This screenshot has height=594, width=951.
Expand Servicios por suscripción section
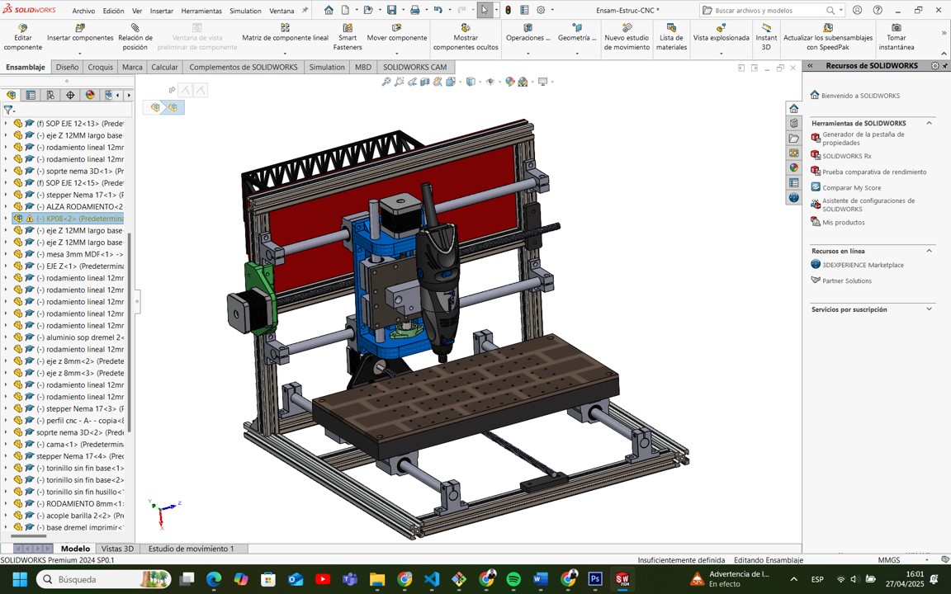(930, 309)
